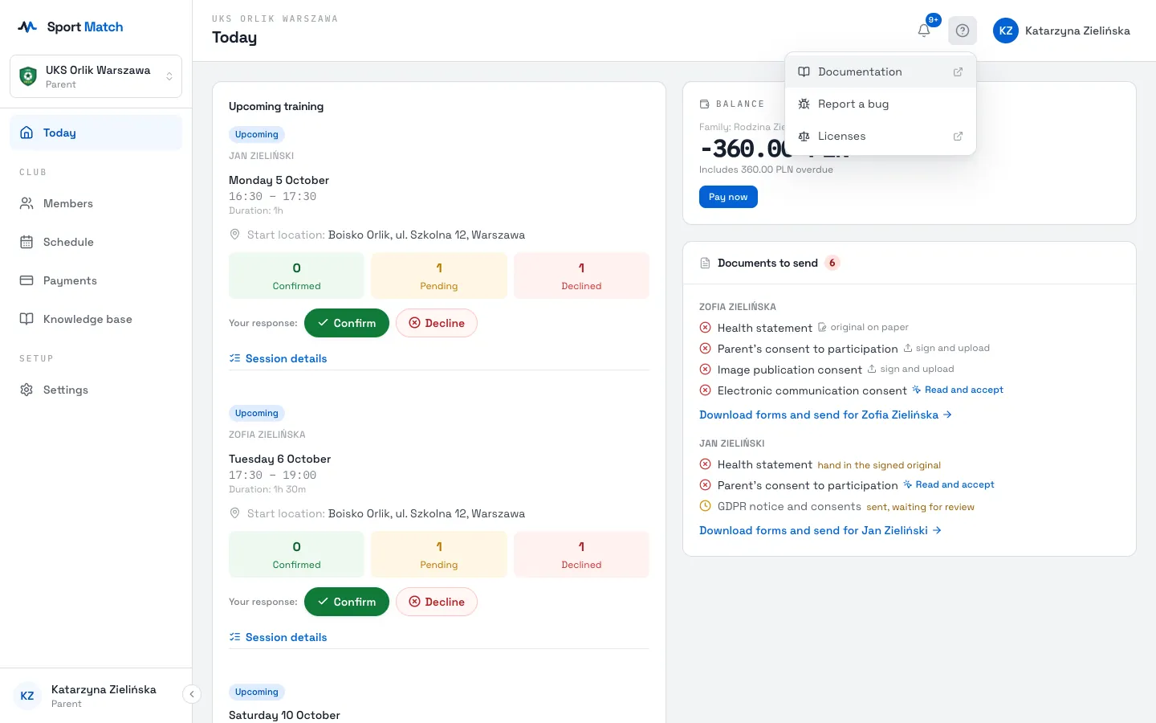
Task: Click clock status icon beside GDPR notice and consents
Action: [x=705, y=506]
